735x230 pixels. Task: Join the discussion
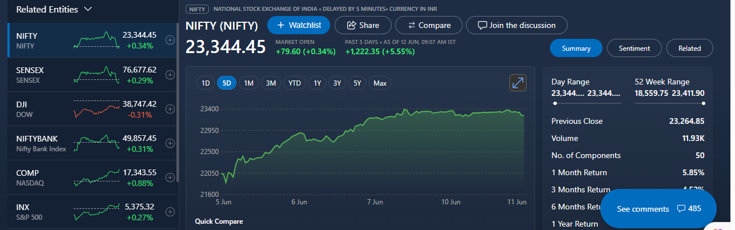click(x=517, y=25)
